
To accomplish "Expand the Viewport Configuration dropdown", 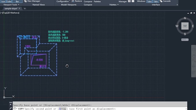I will tap(63, 1).
